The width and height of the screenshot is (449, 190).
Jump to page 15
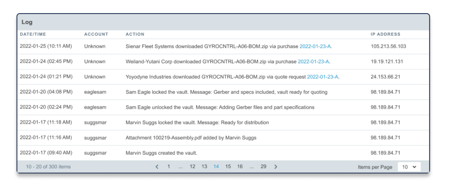pos(228,166)
